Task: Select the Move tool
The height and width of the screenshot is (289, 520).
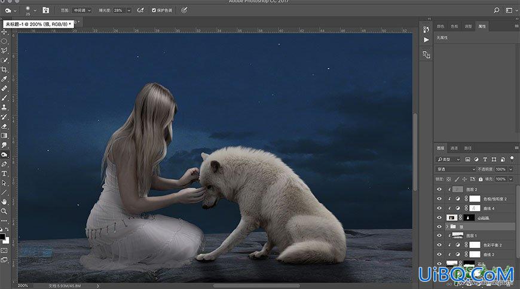Action: (x=4, y=32)
